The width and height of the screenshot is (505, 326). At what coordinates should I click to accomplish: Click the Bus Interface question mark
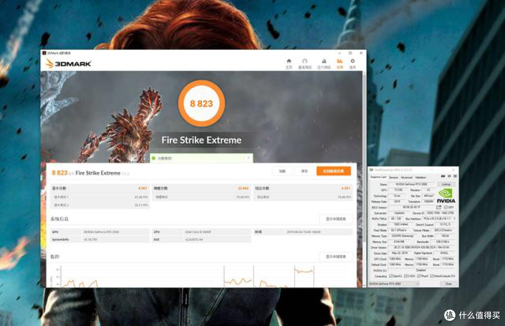pyautogui.click(x=454, y=219)
